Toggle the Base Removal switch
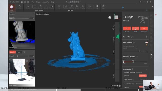This screenshot has height=91, width=162. (x=147, y=42)
